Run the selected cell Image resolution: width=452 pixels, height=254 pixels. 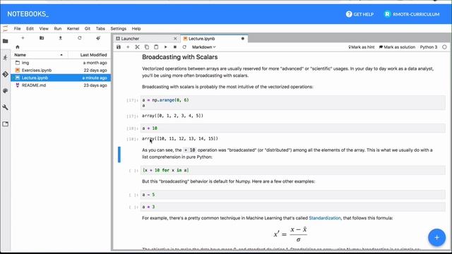coord(165,47)
